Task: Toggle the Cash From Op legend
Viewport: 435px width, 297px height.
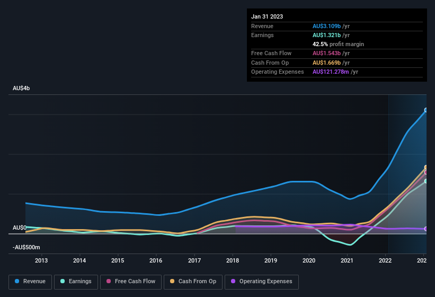Action: [x=192, y=282]
